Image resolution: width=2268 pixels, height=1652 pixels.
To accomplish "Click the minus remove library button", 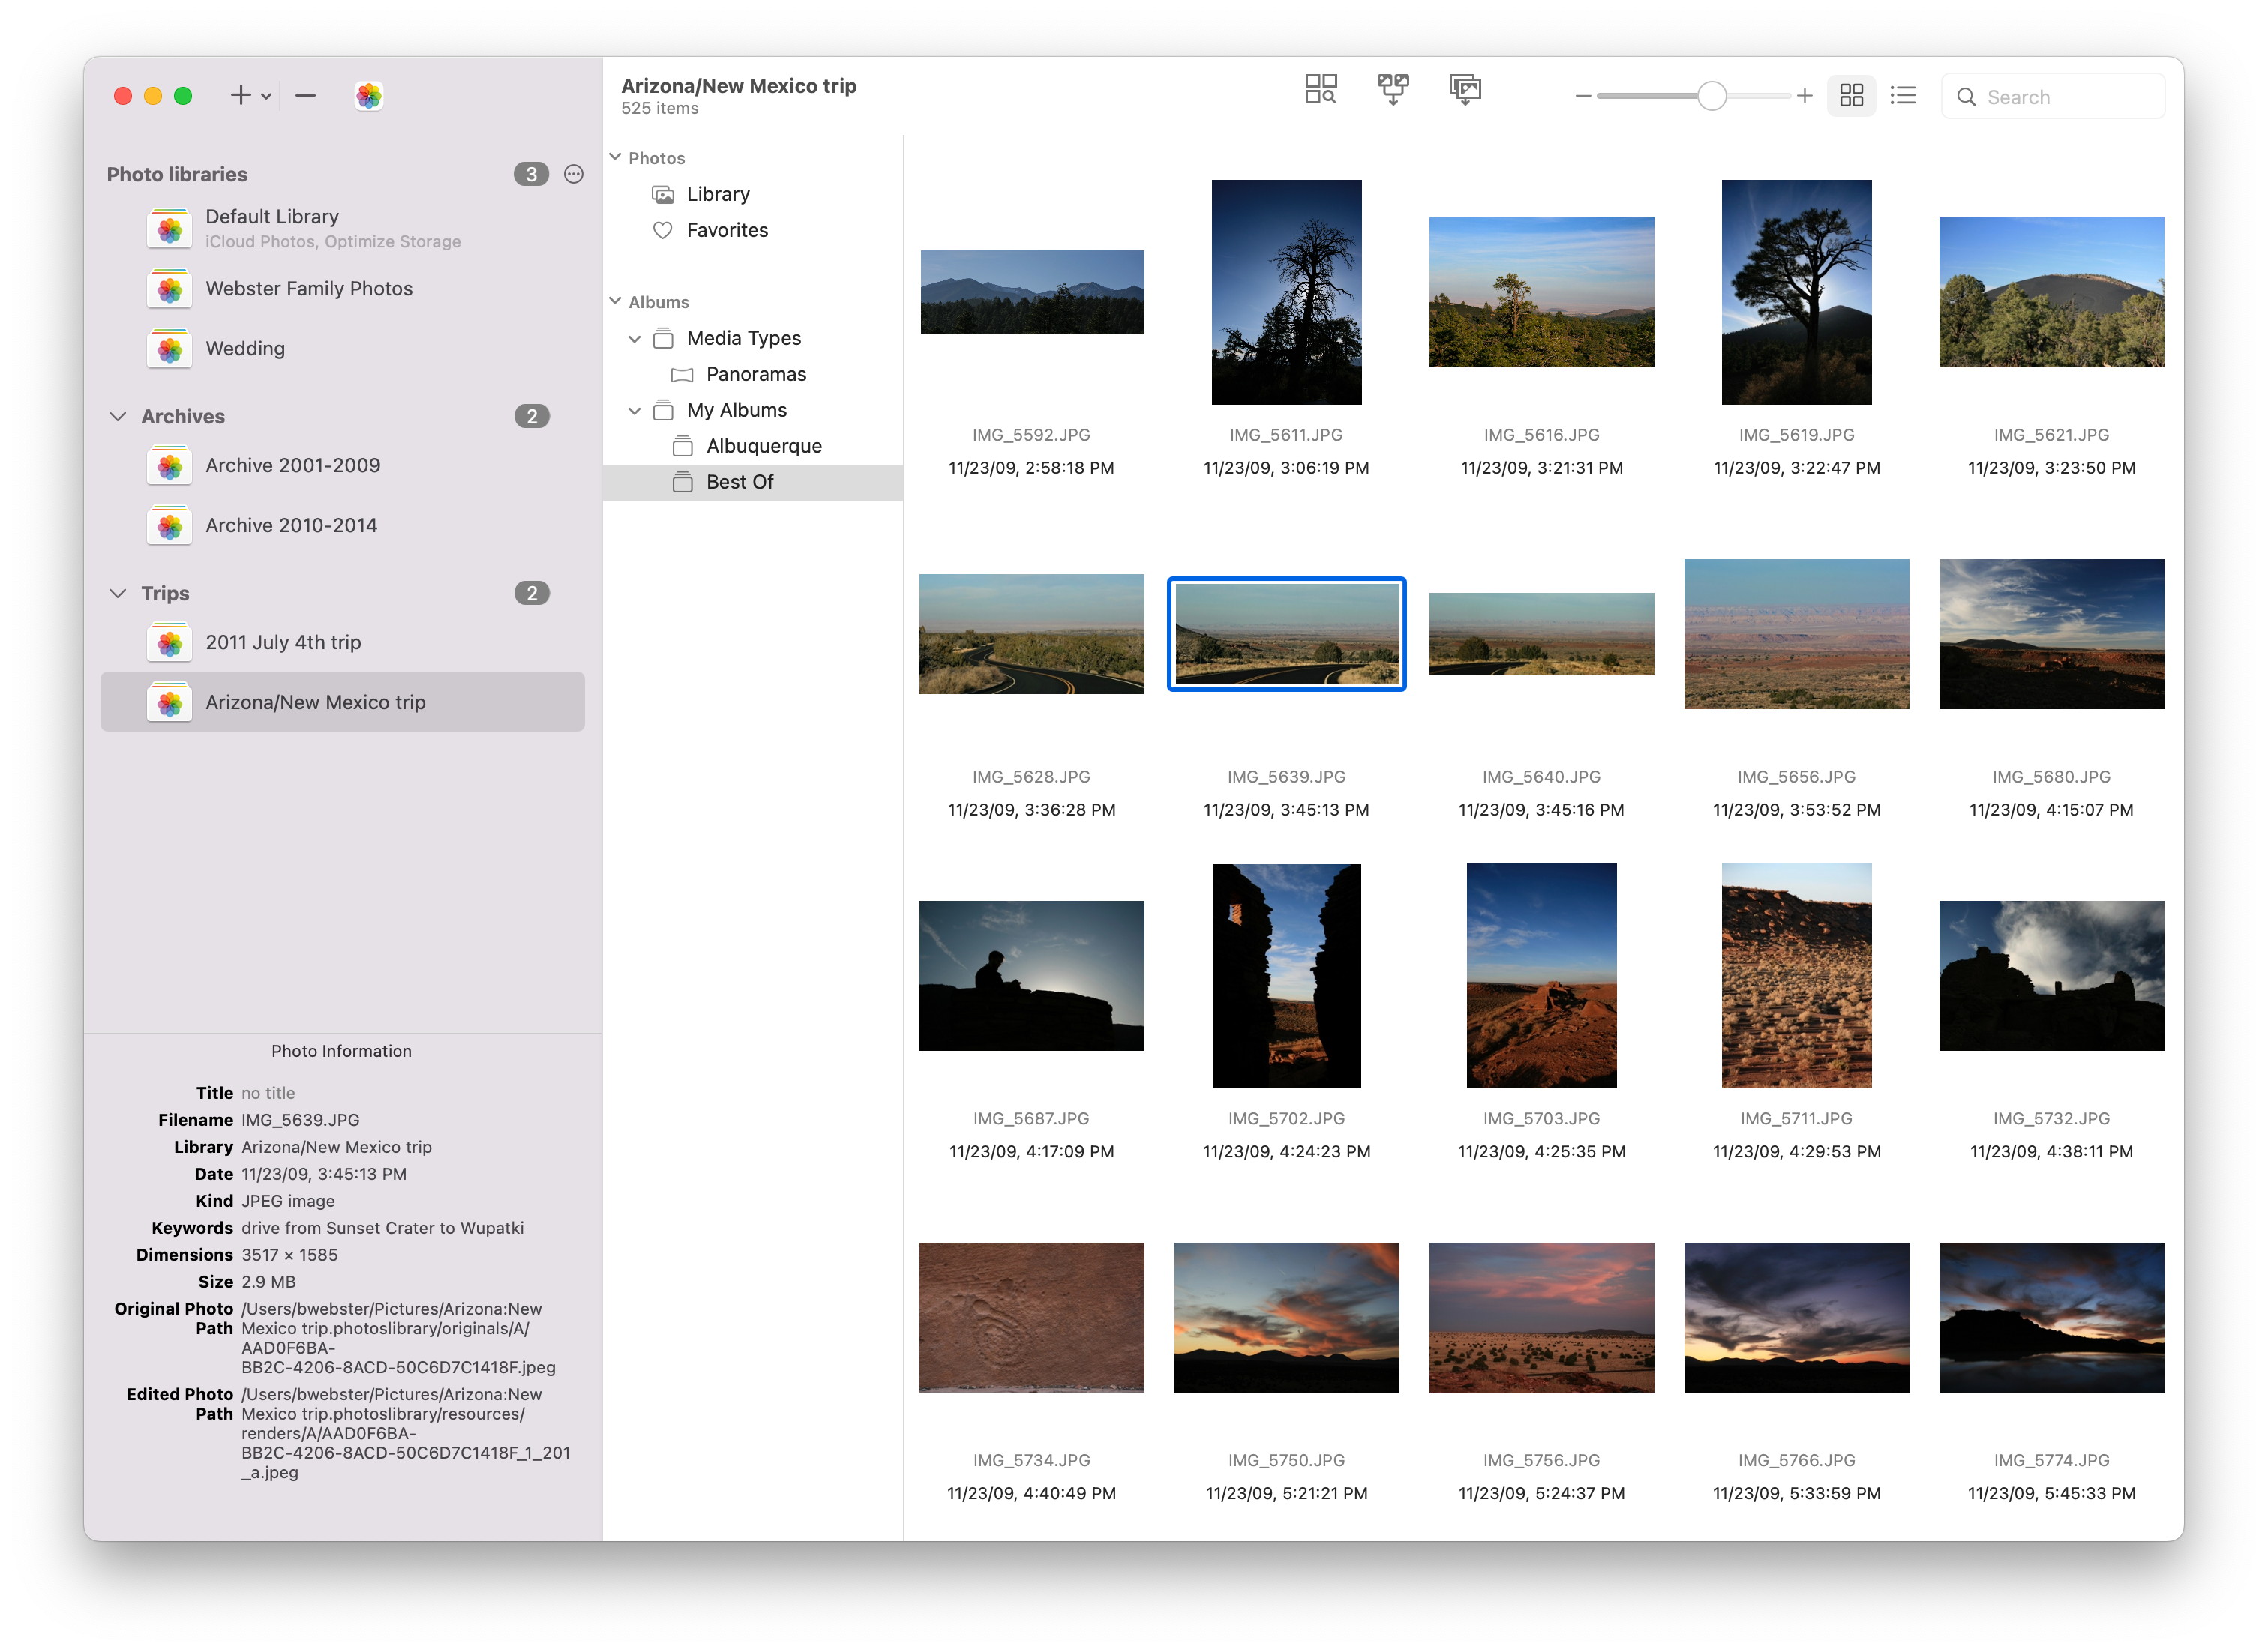I will click(x=306, y=96).
